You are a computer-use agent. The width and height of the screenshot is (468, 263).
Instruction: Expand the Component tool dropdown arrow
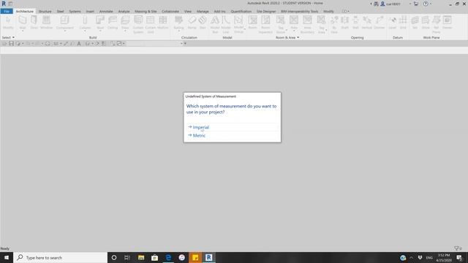coord(64,31)
